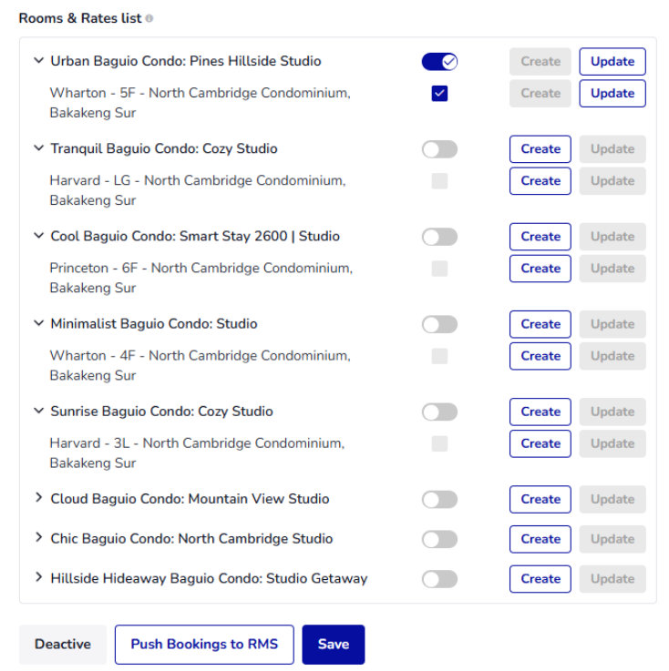Click Push Bookings to RMS

[204, 645]
